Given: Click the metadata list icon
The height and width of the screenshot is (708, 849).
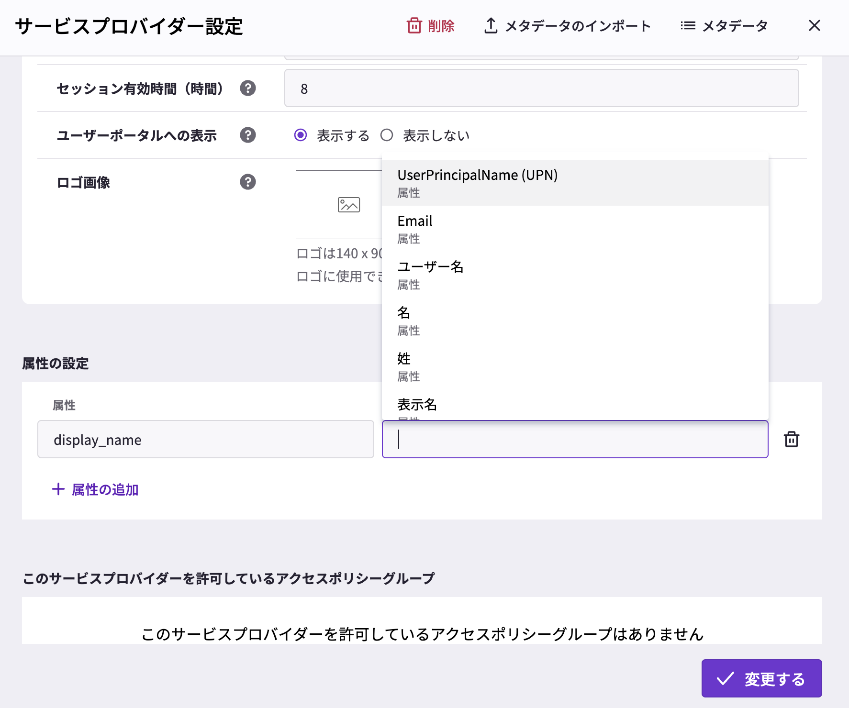Looking at the screenshot, I should click(688, 25).
